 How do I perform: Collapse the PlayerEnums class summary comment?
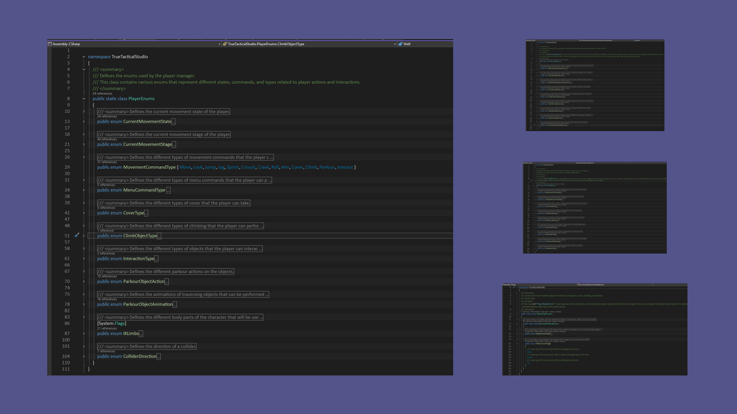point(83,70)
